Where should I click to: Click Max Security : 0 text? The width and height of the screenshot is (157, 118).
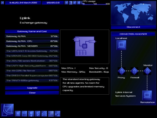[98, 68]
